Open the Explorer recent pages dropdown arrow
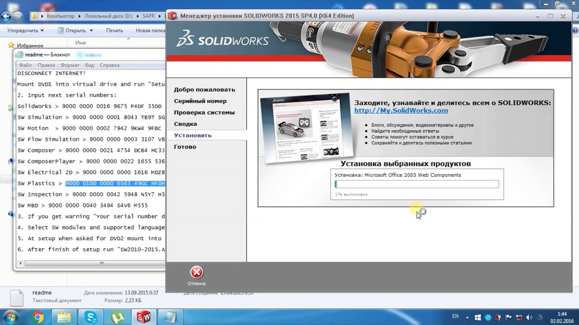Viewport: 579px width, 325px height. pos(26,17)
